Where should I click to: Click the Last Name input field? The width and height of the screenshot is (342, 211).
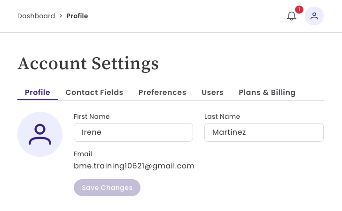[264, 132]
